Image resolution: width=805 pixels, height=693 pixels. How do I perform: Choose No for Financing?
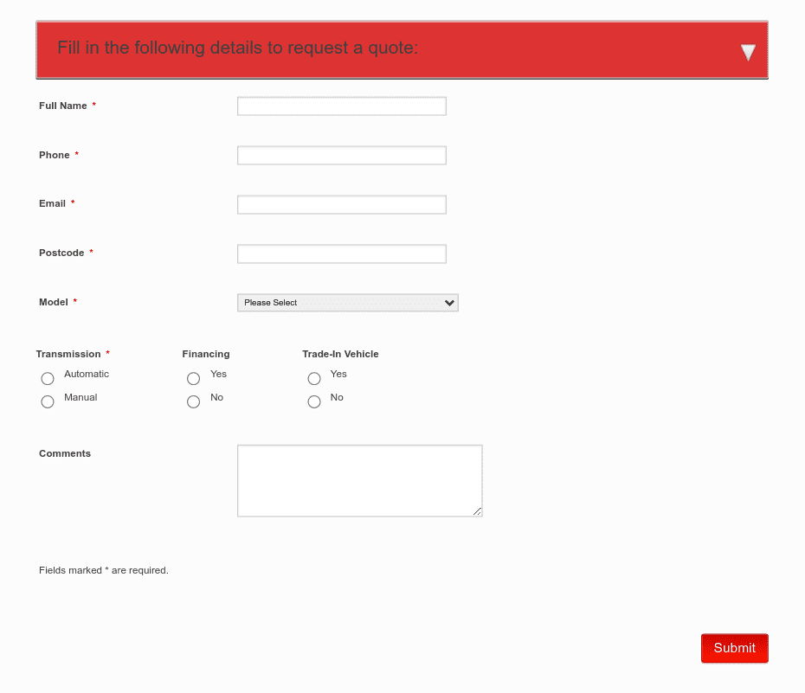[x=193, y=401]
